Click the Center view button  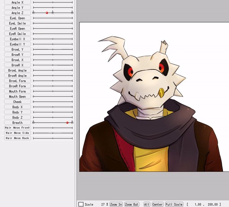tap(157, 204)
